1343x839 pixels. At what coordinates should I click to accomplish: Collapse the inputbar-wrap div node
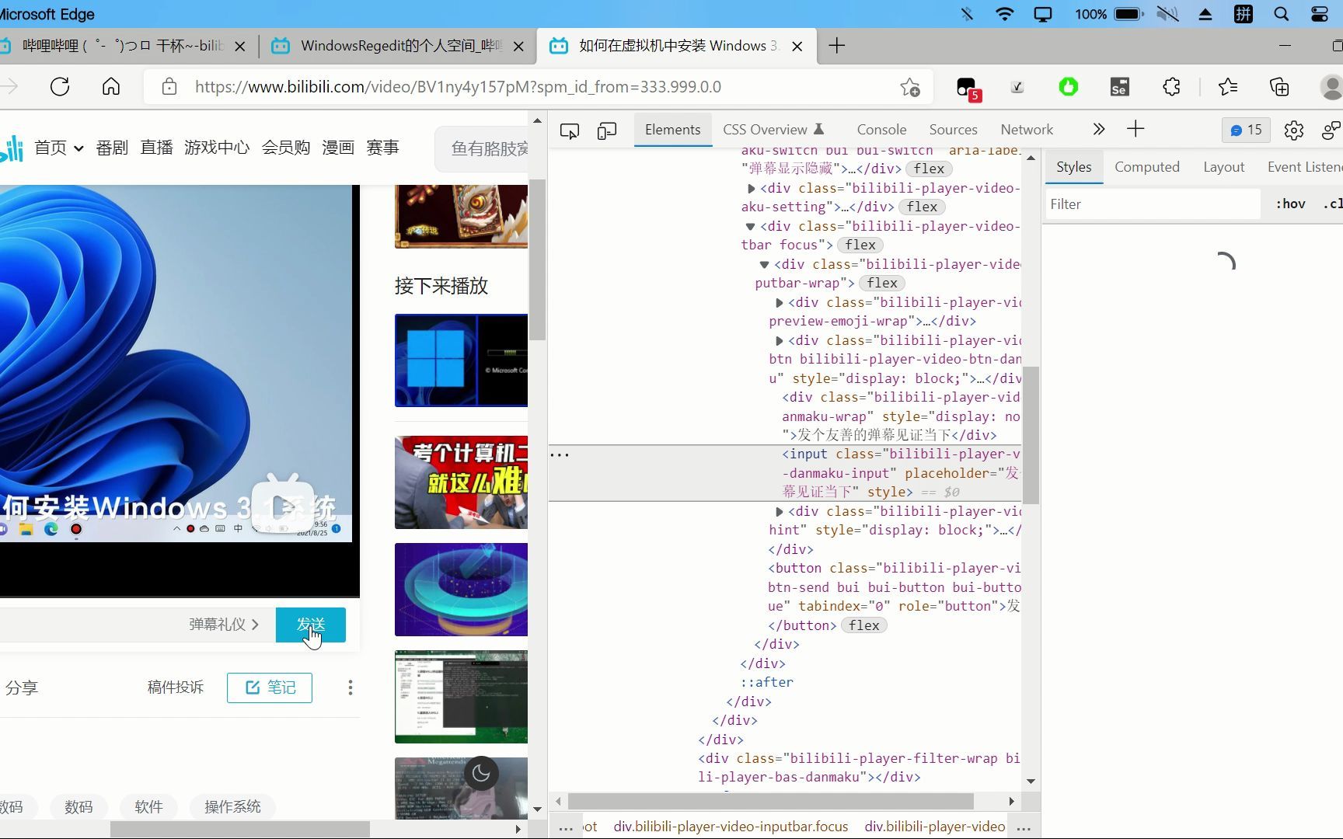pos(764,264)
